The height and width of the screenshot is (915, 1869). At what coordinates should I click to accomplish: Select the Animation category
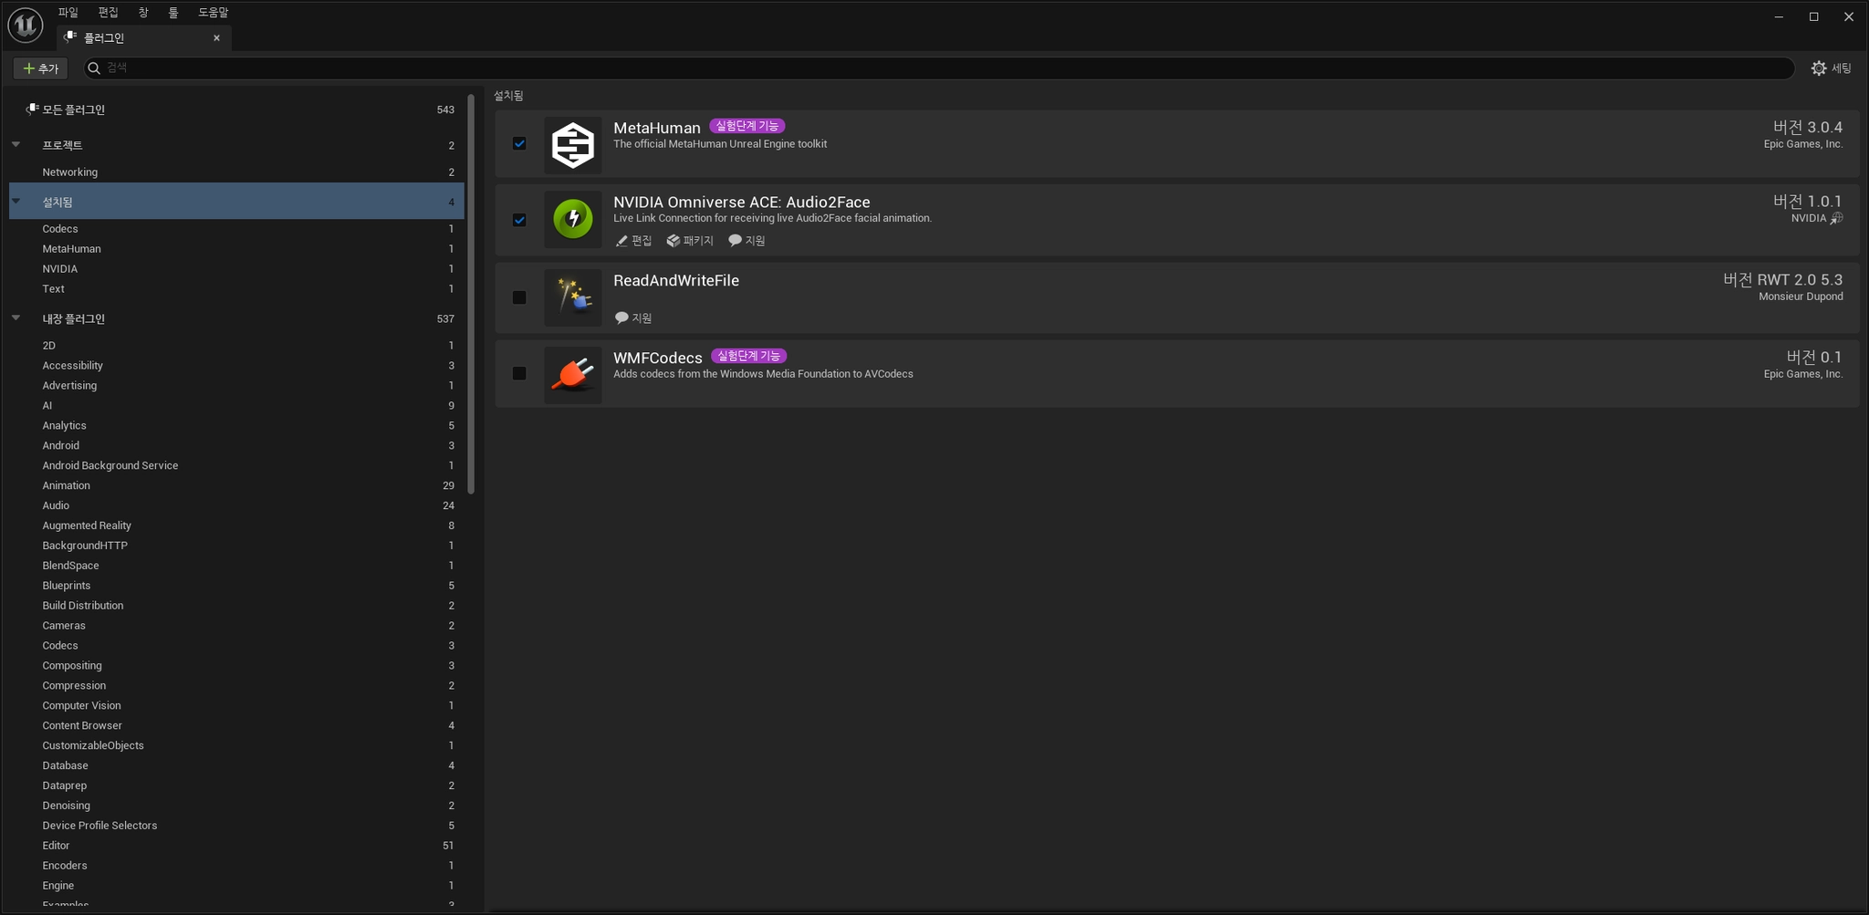[x=236, y=486]
